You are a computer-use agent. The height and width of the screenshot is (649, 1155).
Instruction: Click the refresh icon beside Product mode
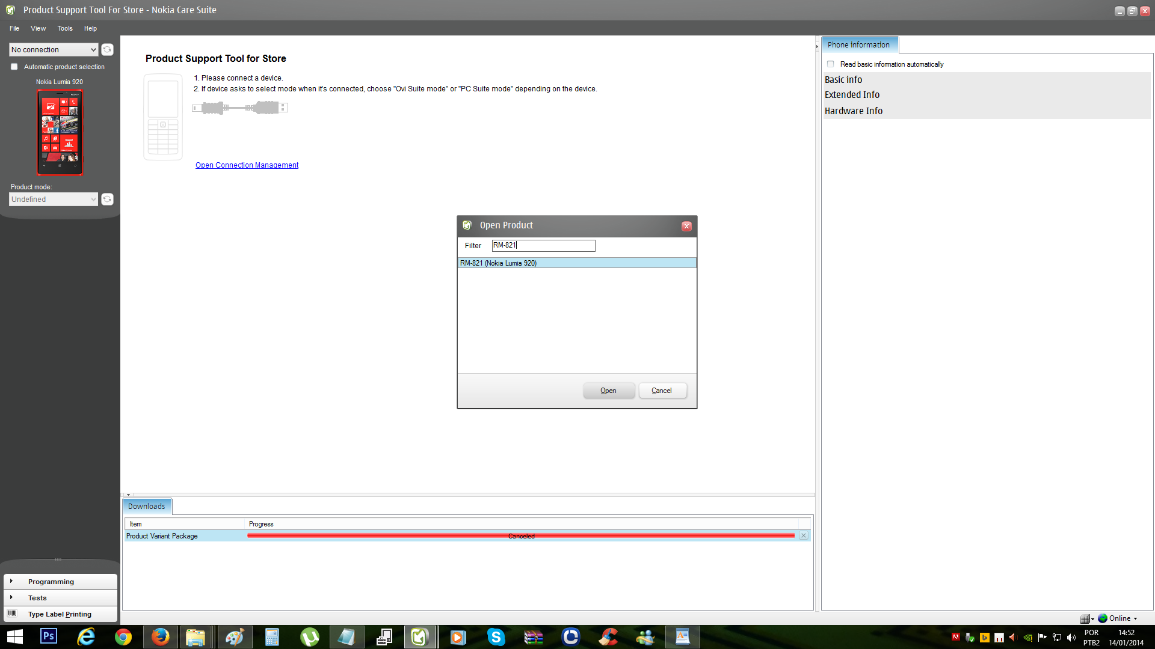pos(107,199)
